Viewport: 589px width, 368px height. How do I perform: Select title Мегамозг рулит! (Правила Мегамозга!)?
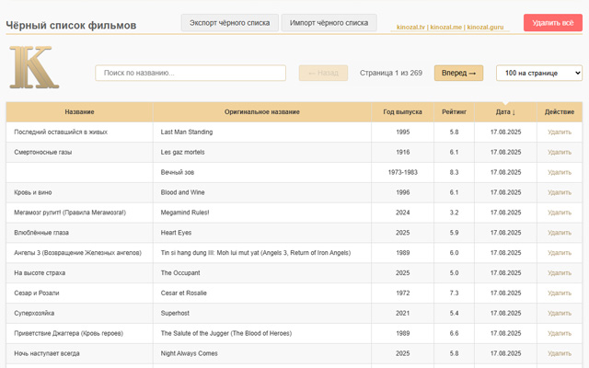coord(70,213)
